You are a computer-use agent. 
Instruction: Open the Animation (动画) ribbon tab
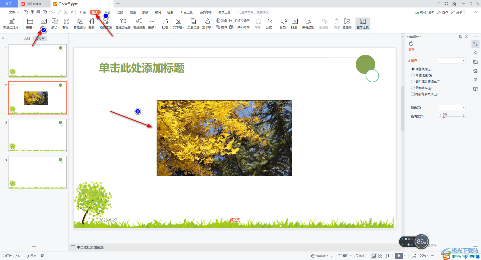click(133, 12)
